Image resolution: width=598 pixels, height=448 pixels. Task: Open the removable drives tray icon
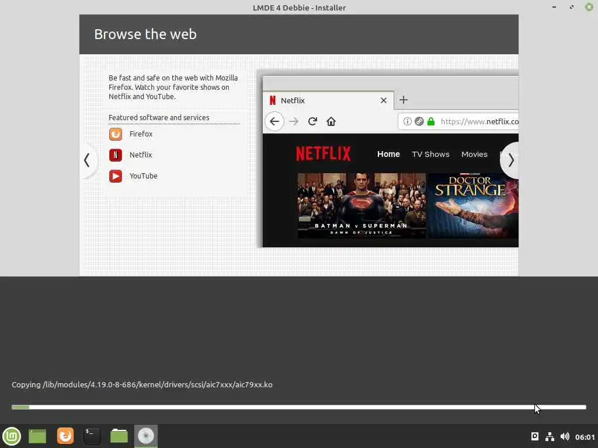point(535,436)
